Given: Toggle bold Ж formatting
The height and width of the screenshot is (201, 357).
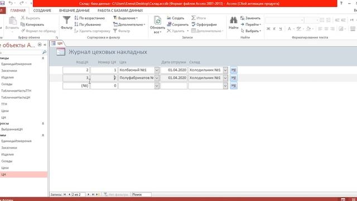Looking at the screenshot, I should point(268,28).
